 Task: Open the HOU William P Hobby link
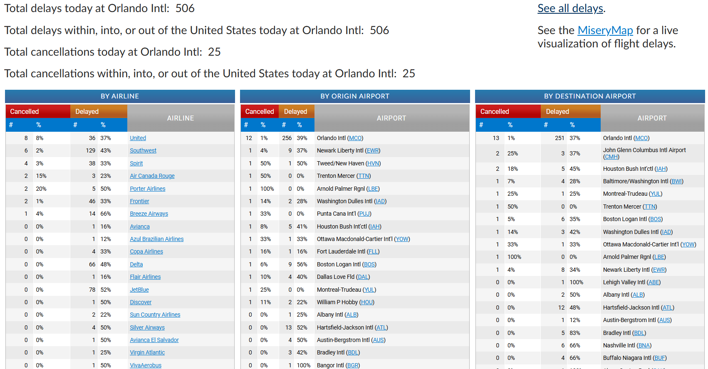tap(367, 302)
